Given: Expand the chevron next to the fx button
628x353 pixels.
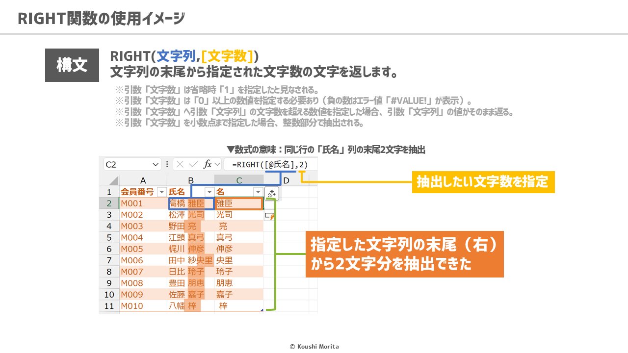Looking at the screenshot, I should [216, 165].
